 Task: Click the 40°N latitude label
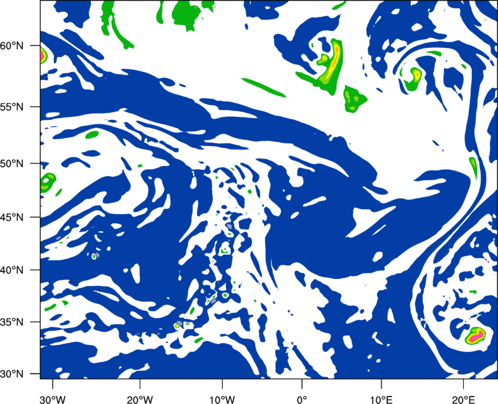[x=12, y=270]
